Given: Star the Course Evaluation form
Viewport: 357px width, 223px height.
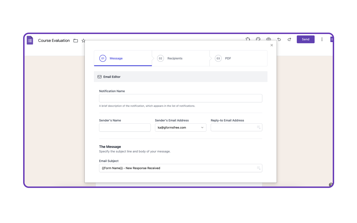Looking at the screenshot, I should click(83, 40).
